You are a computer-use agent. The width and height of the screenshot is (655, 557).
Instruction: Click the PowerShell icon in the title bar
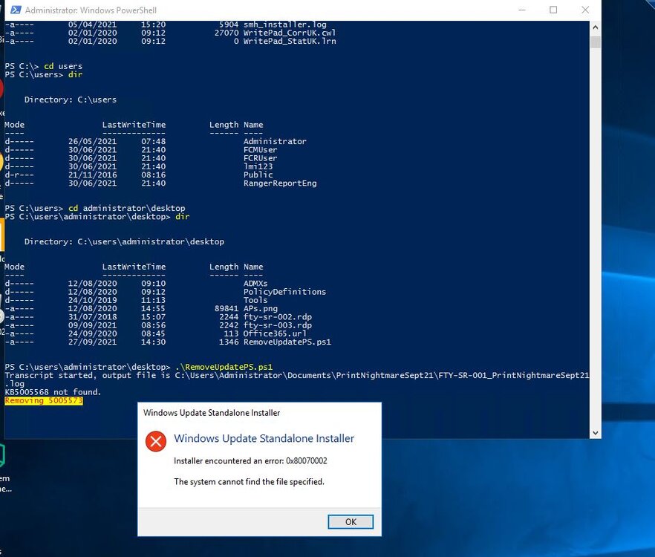pos(16,10)
